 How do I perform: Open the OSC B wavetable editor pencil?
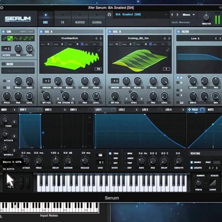168,50
